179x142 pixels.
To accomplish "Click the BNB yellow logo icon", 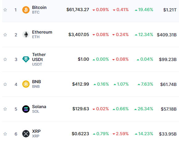I will tap(26, 84).
